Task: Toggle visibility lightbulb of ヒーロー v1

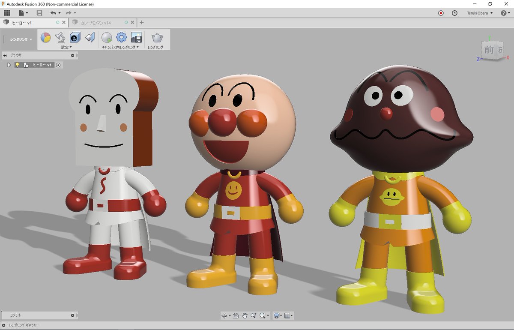Action: pos(18,65)
